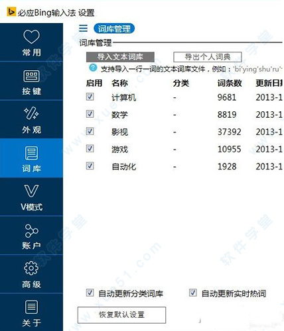Expand the hamburger menu icon
Image resolution: width=284 pixels, height=331 pixels.
83,28
